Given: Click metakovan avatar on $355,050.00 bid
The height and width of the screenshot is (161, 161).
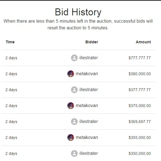Looking at the screenshot, I should click(71, 138).
